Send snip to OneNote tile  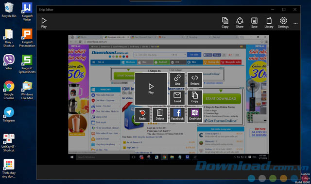coord(195,115)
